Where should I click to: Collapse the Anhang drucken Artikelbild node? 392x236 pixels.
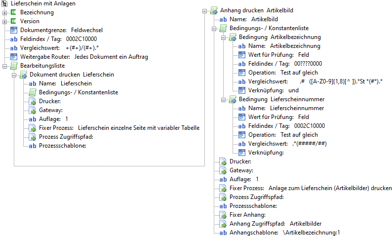point(205,10)
